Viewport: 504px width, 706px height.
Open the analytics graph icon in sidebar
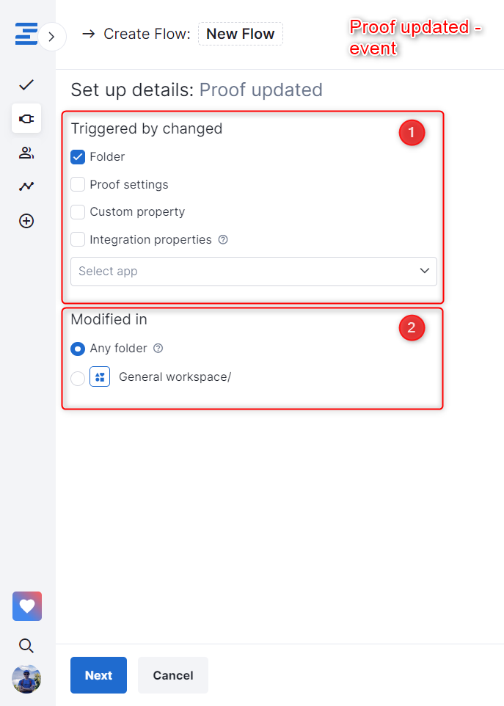click(x=26, y=186)
